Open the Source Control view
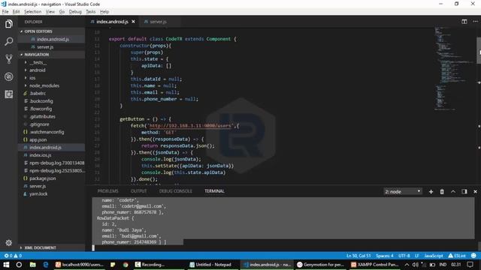Image resolution: width=481 pixels, height=270 pixels. 9,58
